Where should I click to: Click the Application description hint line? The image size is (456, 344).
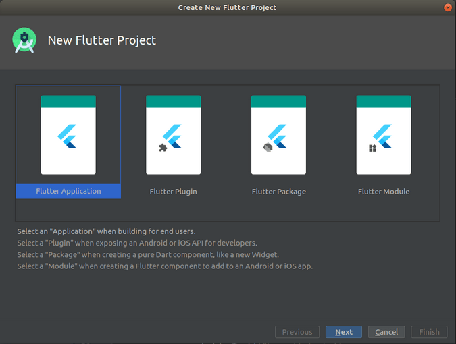pos(106,231)
